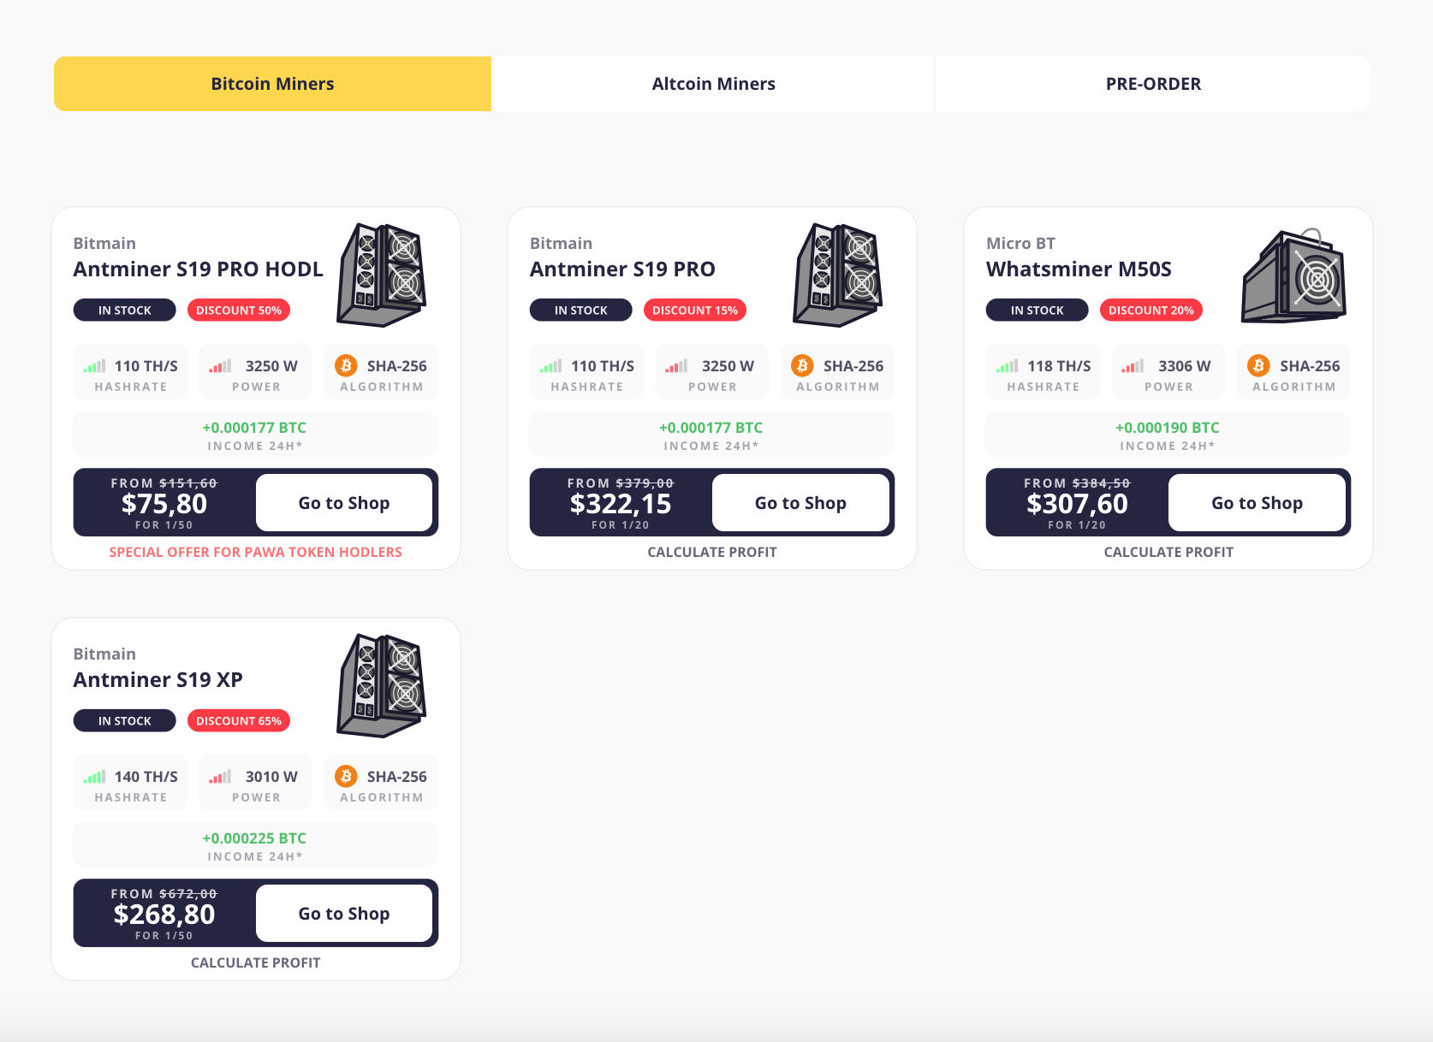Open Calculate Profit for Antminer S19 XP

pyautogui.click(x=256, y=963)
